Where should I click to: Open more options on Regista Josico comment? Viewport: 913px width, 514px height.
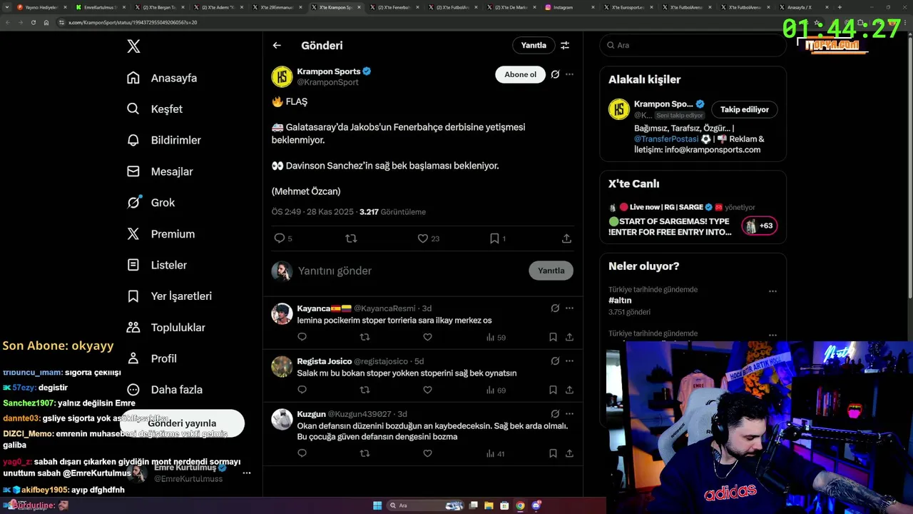[x=569, y=361]
